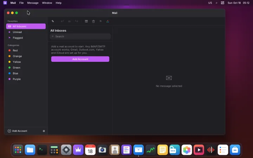The width and height of the screenshot is (253, 158).
Task: Filter by Yellow category
Action: click(x=26, y=62)
